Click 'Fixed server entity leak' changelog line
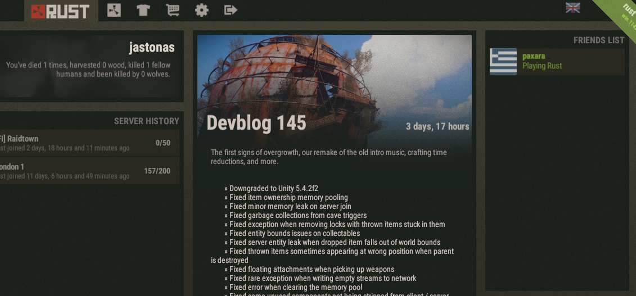Image resolution: width=636 pixels, height=296 pixels. (332, 242)
